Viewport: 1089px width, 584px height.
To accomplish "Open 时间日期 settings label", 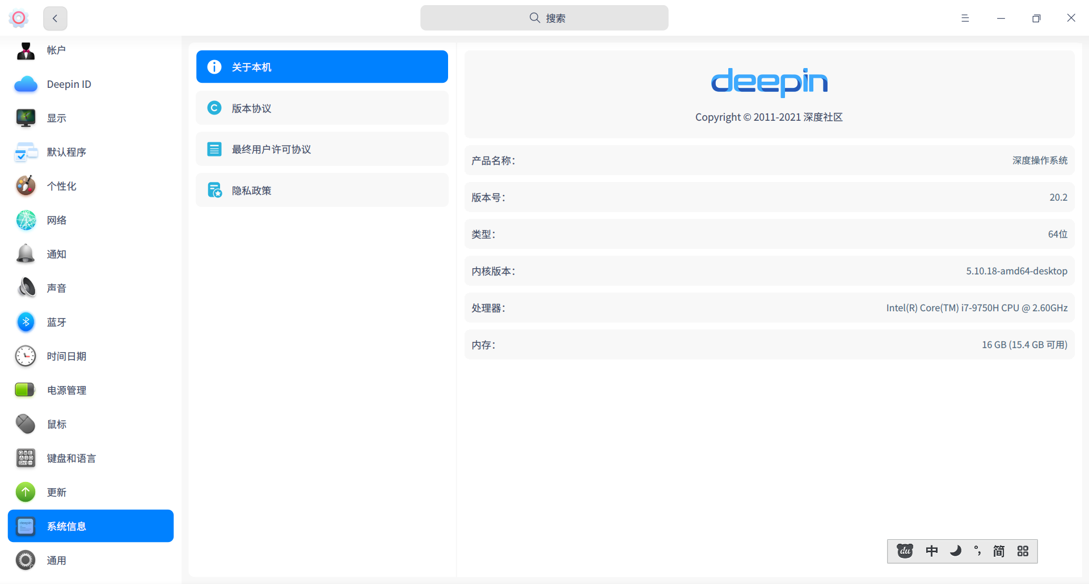I will pyautogui.click(x=66, y=356).
